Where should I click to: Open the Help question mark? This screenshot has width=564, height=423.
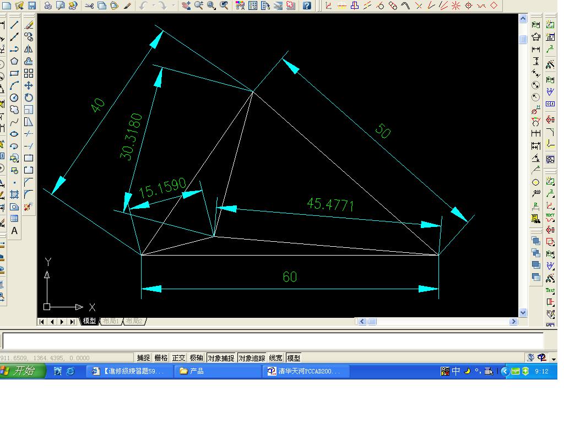click(x=307, y=6)
